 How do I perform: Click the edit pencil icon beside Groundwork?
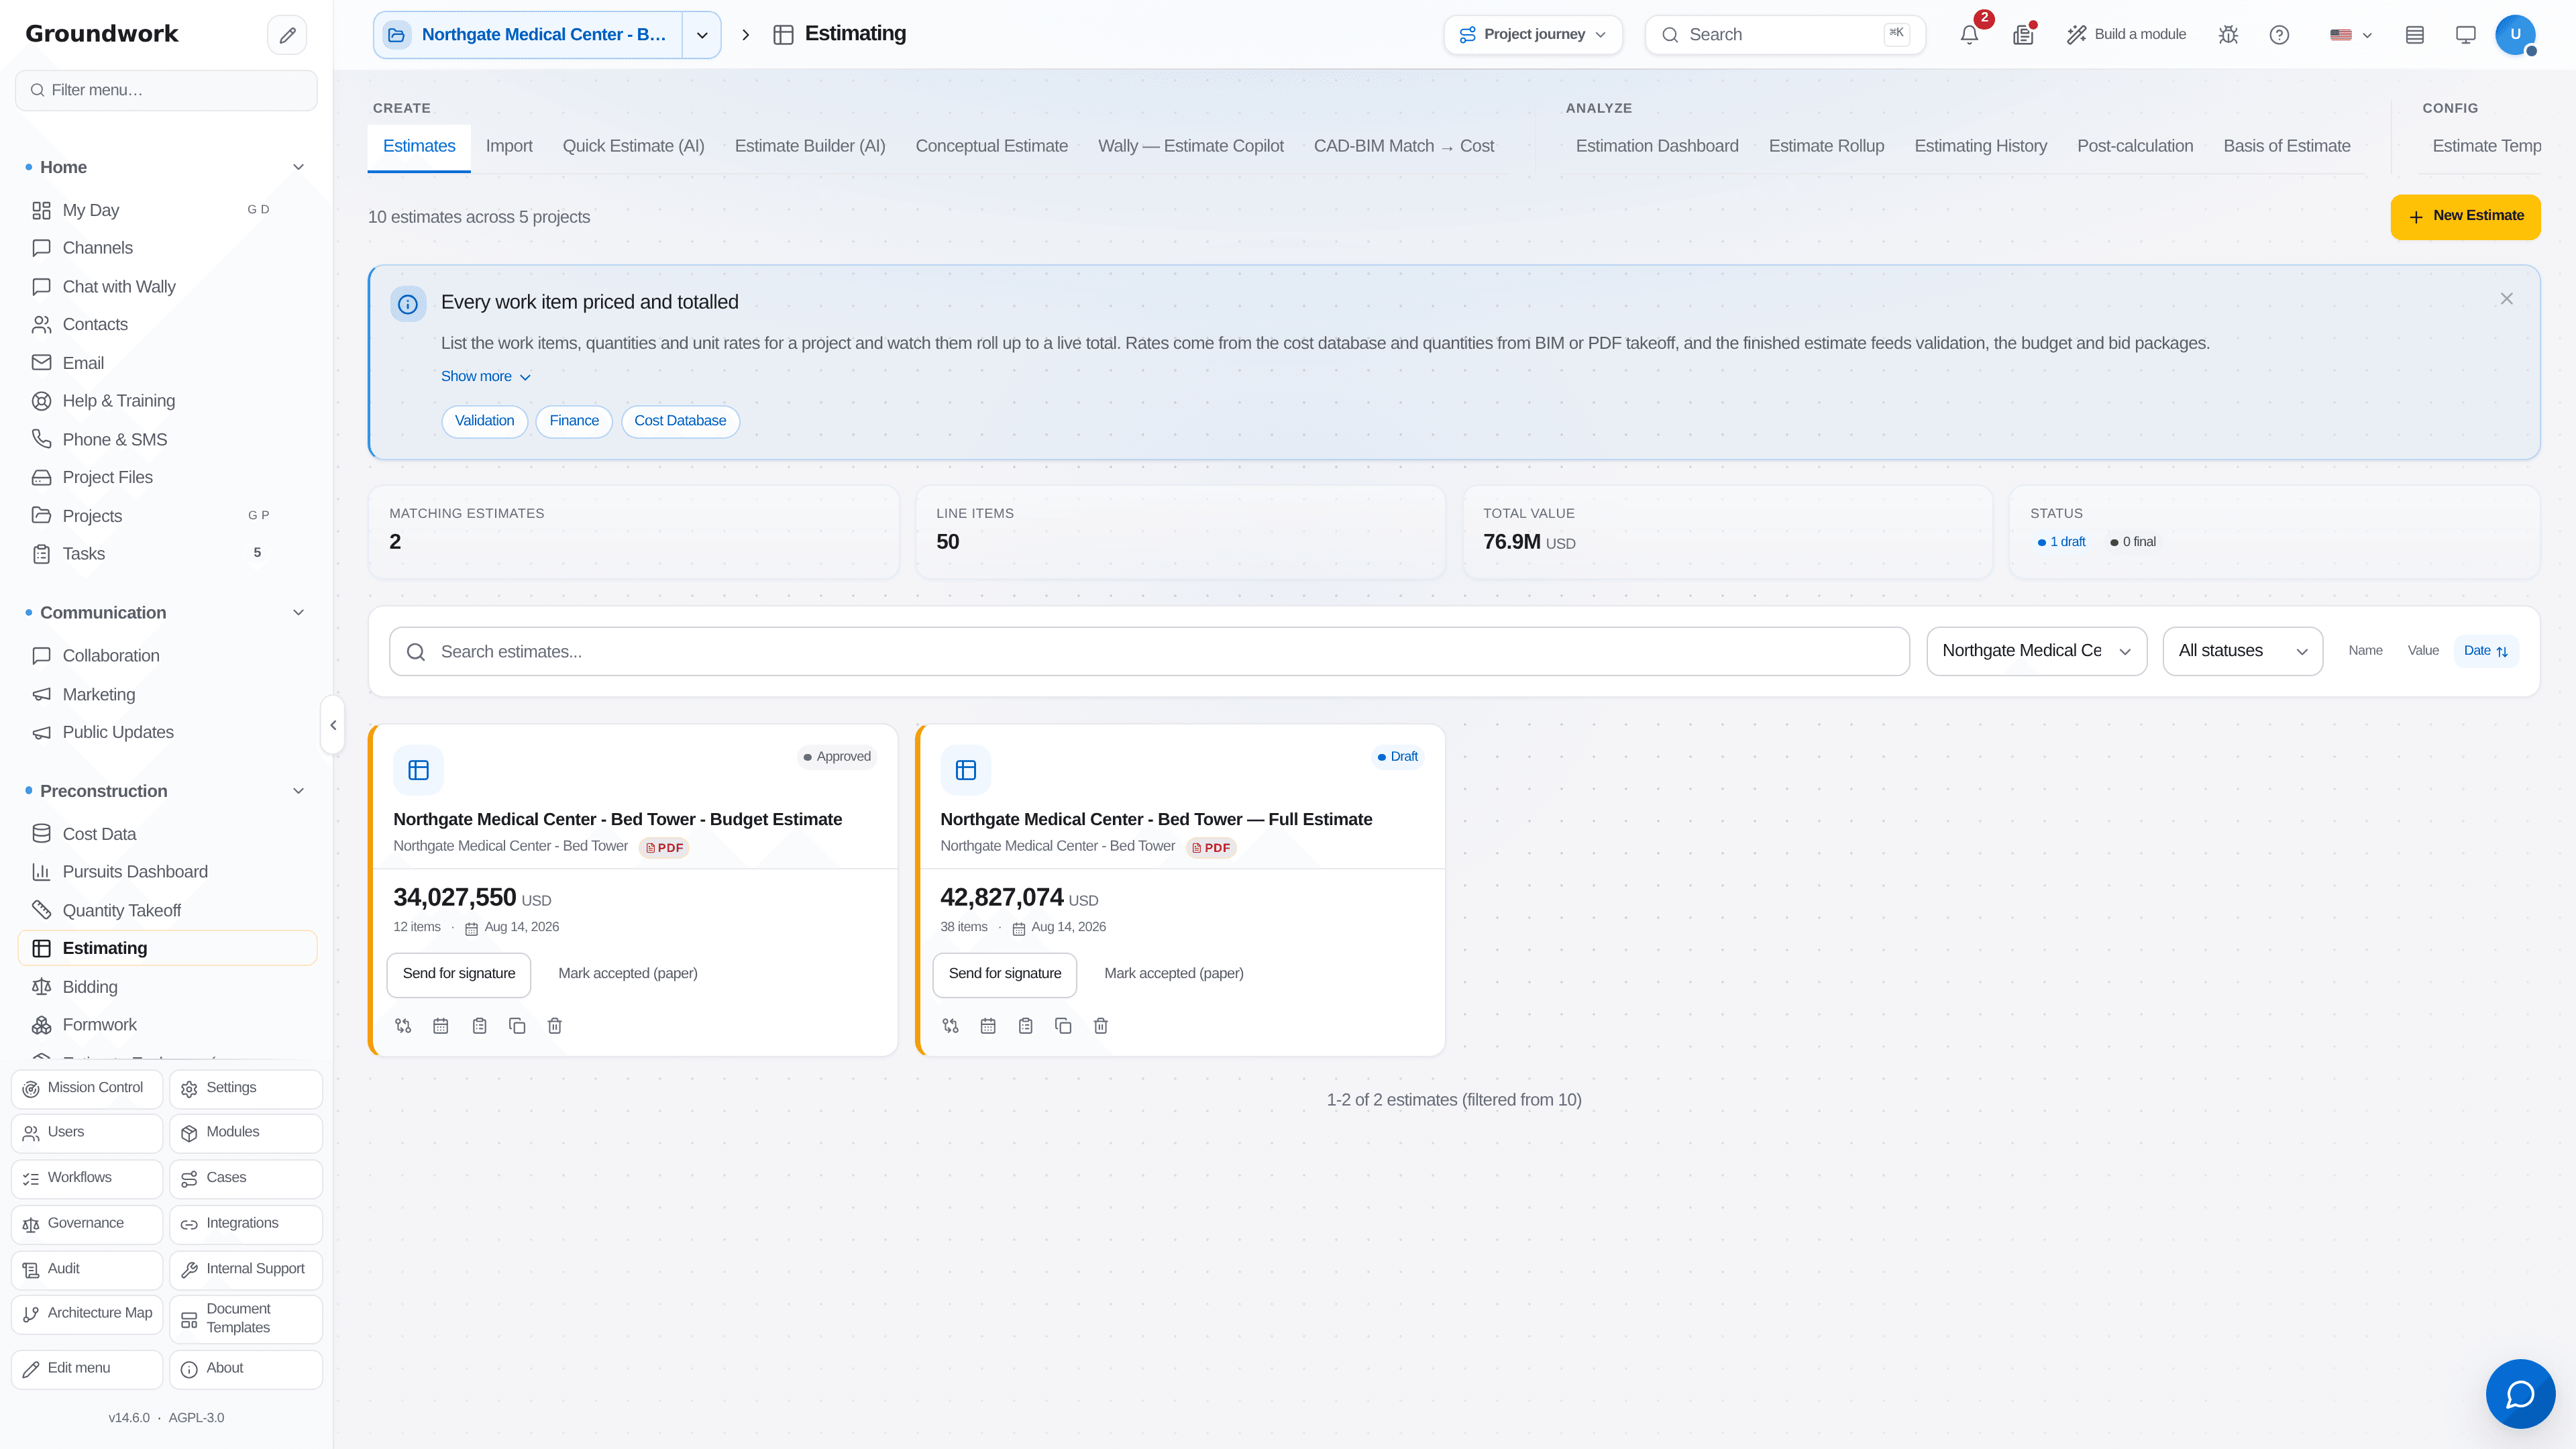[x=287, y=35]
